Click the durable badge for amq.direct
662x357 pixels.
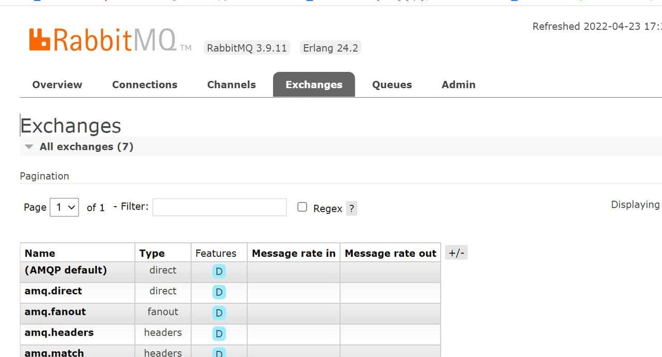point(219,292)
